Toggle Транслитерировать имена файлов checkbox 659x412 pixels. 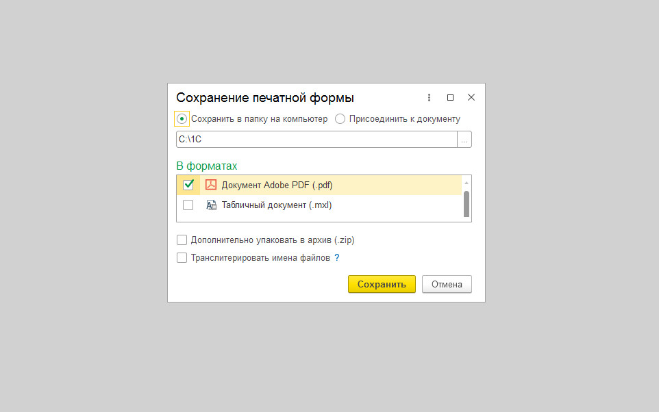(x=182, y=258)
